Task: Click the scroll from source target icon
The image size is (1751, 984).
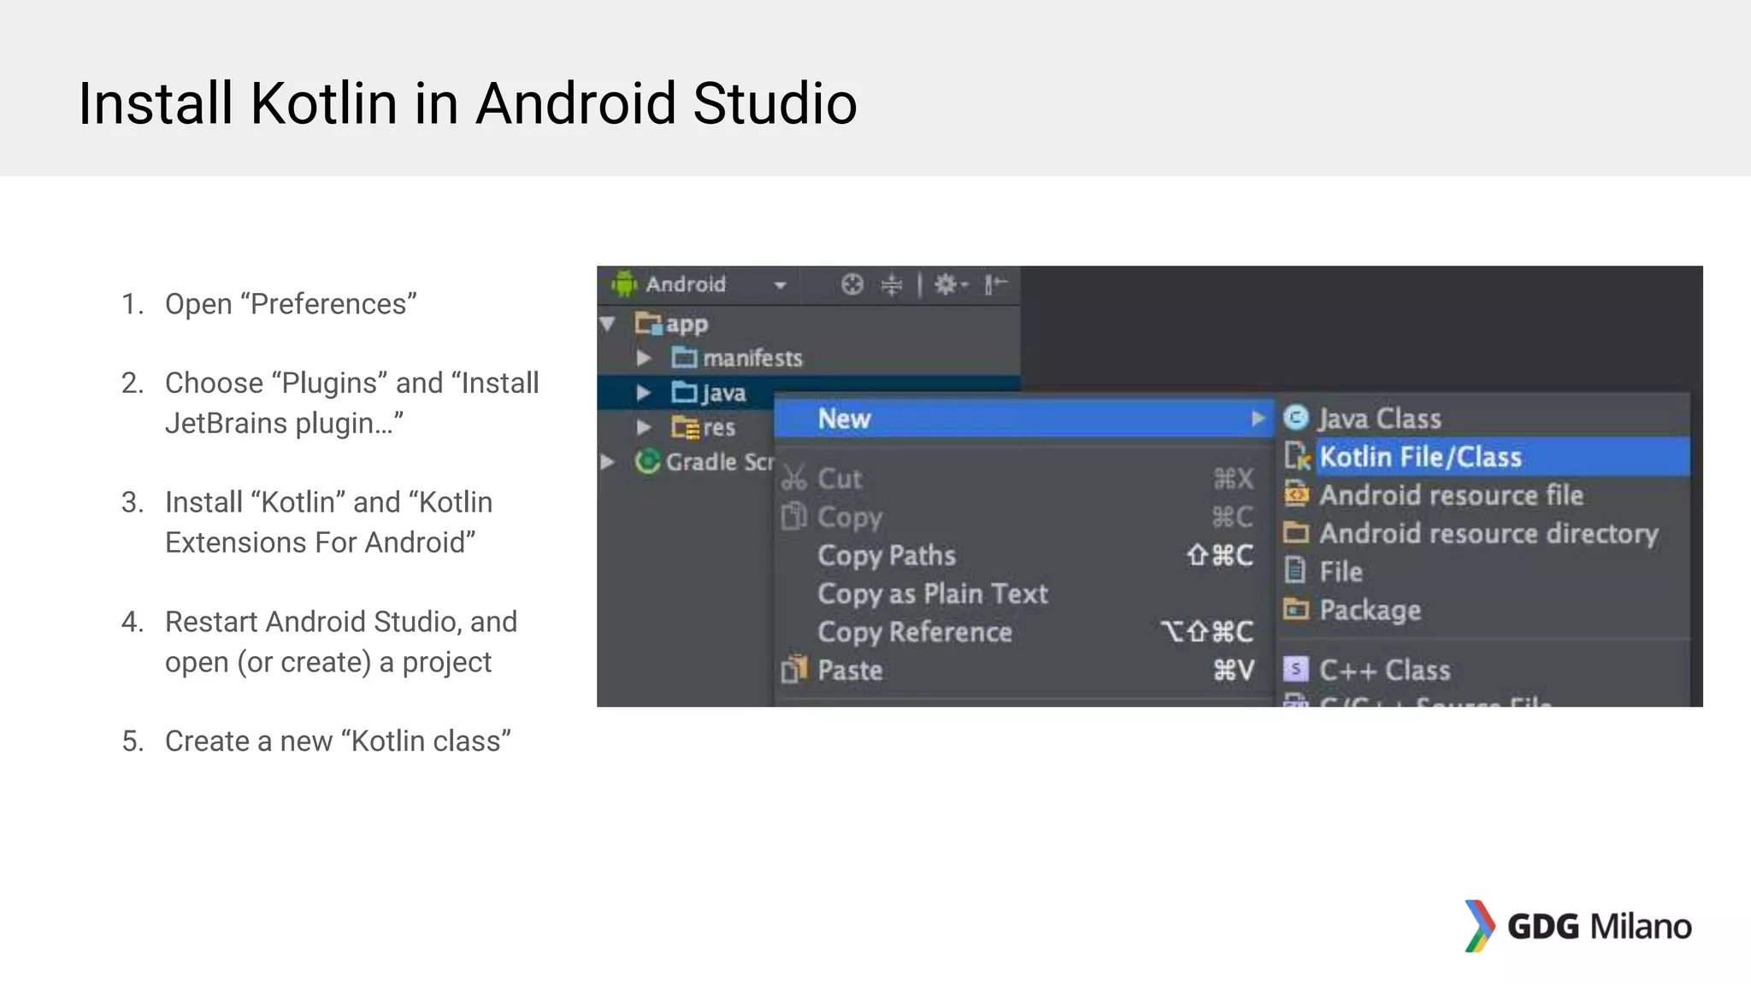Action: pyautogui.click(x=852, y=284)
